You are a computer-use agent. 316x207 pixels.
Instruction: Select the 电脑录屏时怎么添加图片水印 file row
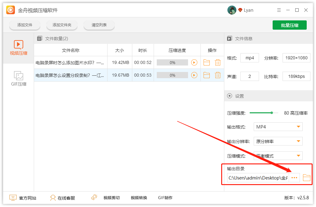[x=129, y=62]
